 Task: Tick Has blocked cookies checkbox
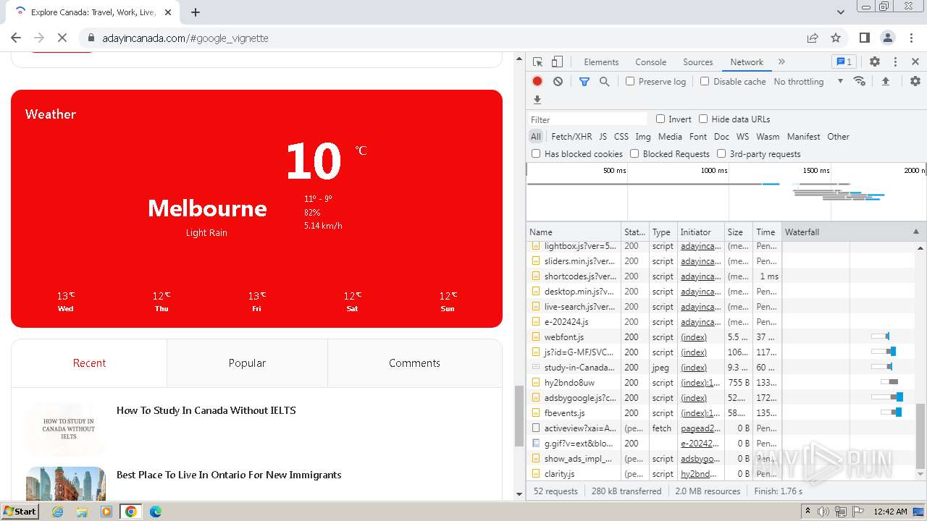click(x=536, y=154)
